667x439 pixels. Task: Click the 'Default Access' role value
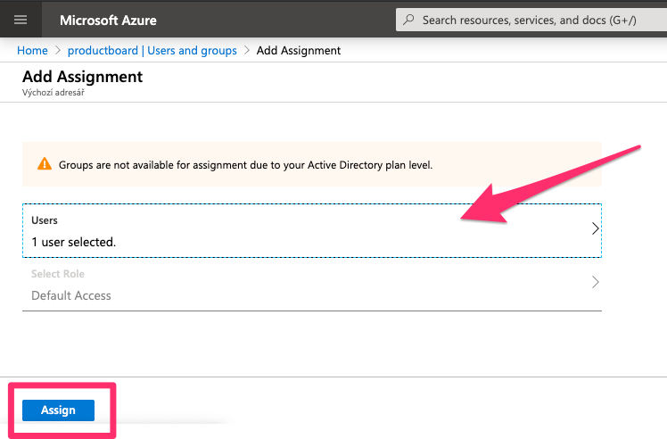(71, 295)
